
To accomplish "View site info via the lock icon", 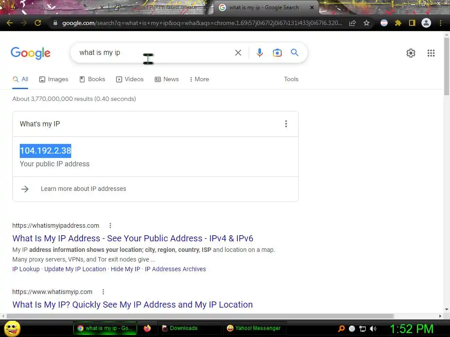I will [x=55, y=23].
